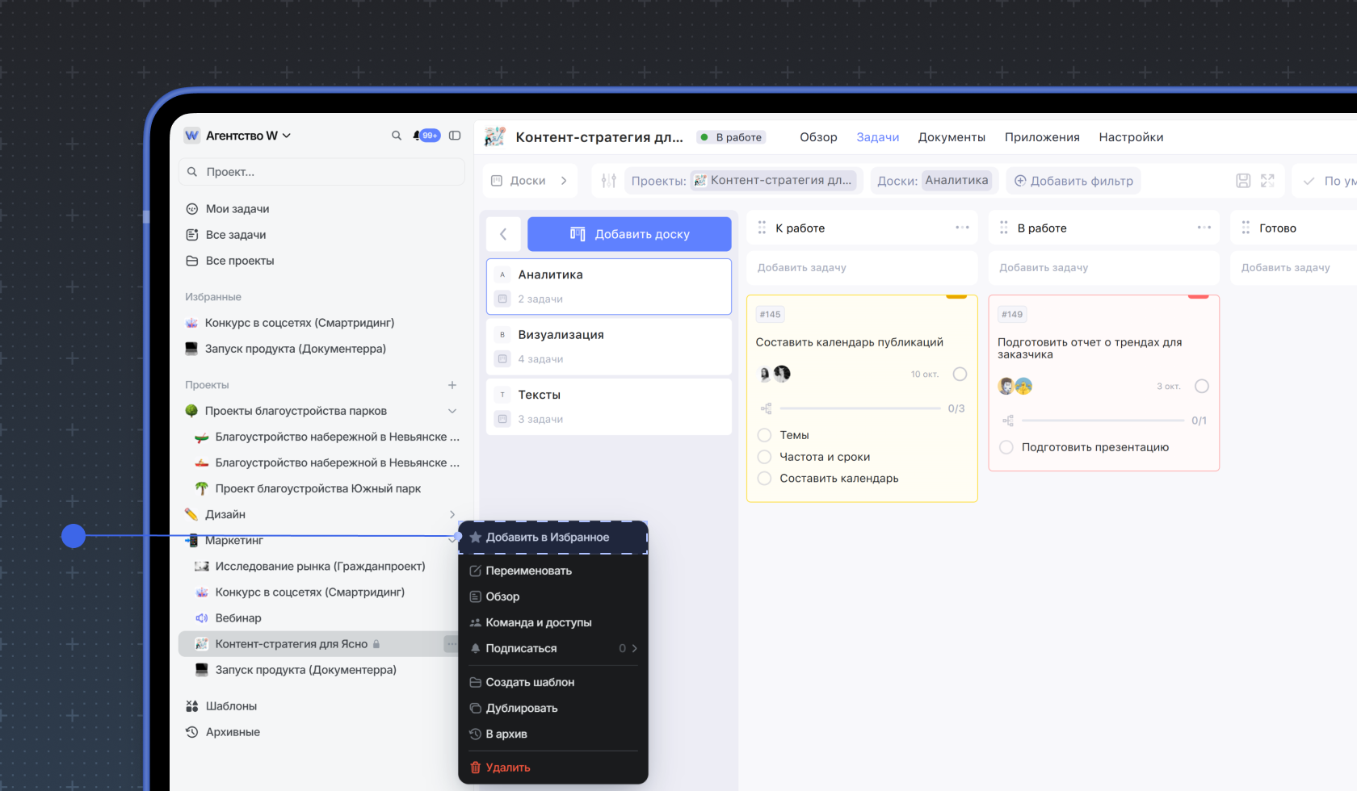Click the save filter floppy disk icon
This screenshot has height=791, width=1357.
click(x=1243, y=181)
